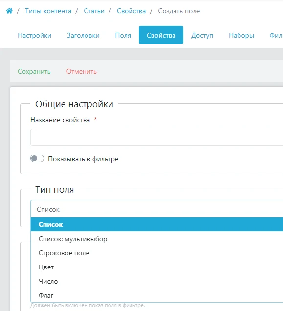Image resolution: width=283 pixels, height=311 pixels.
Task: Choose 'Список: мультивыбор' option
Action: point(157,239)
